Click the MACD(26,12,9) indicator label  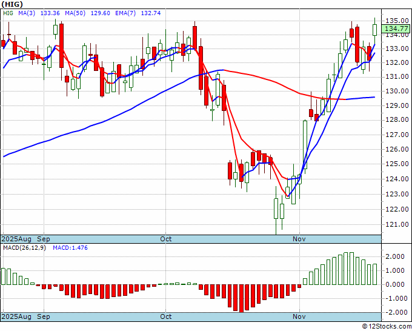(x=24, y=248)
